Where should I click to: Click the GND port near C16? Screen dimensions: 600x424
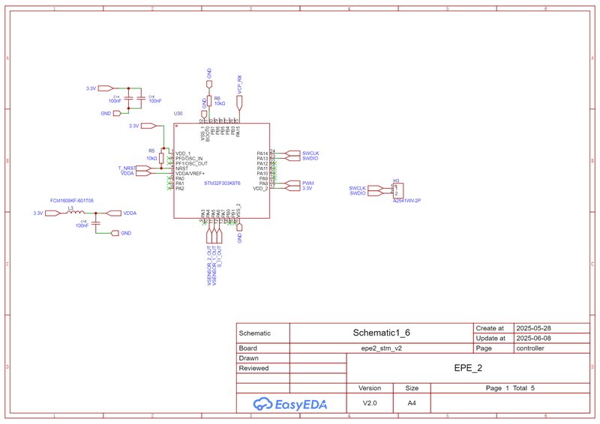click(x=115, y=233)
